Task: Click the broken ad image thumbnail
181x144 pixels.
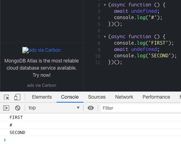Action: [25, 50]
